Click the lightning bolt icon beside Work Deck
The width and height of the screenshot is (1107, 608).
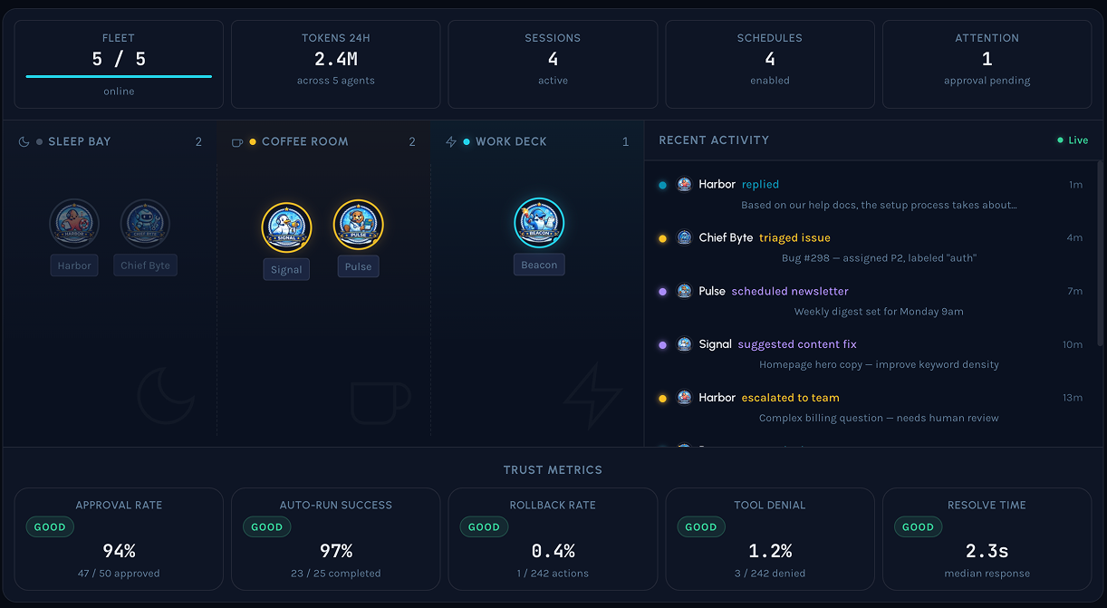(x=451, y=142)
